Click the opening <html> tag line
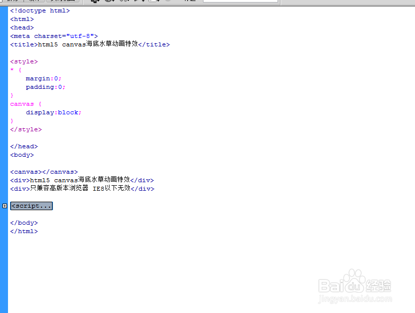Screen dimensions: 415x313 (x=22, y=19)
